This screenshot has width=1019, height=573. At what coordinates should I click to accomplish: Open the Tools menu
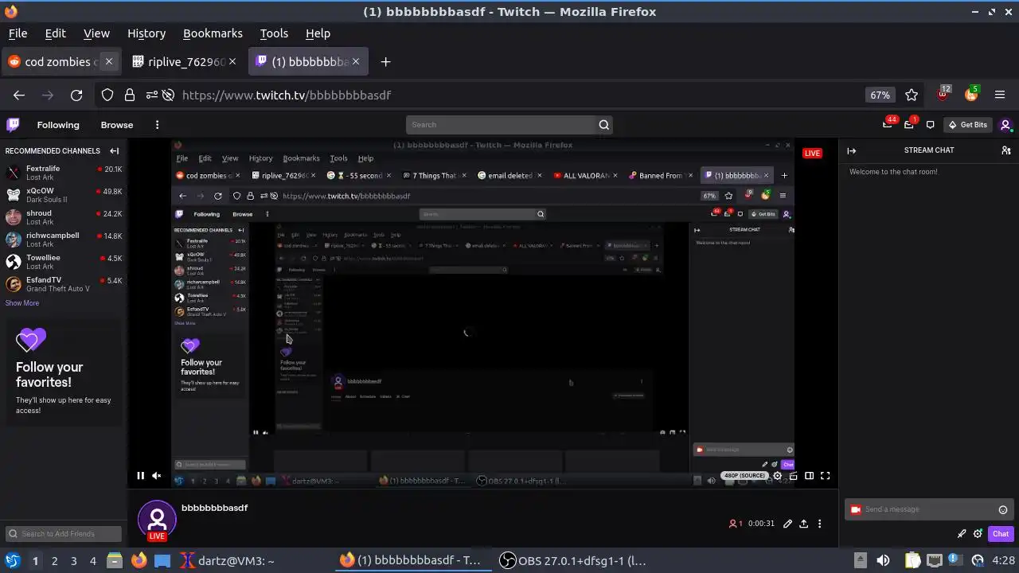pyautogui.click(x=274, y=33)
